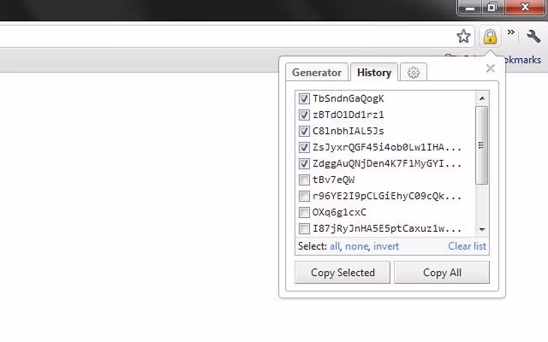Image resolution: width=548 pixels, height=342 pixels.
Task: Select all passwords via 'all' link
Action: [335, 246]
